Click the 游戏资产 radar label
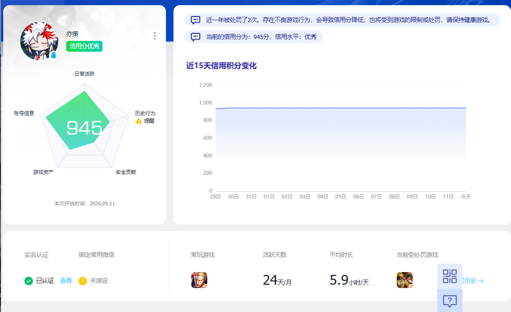 43,172
